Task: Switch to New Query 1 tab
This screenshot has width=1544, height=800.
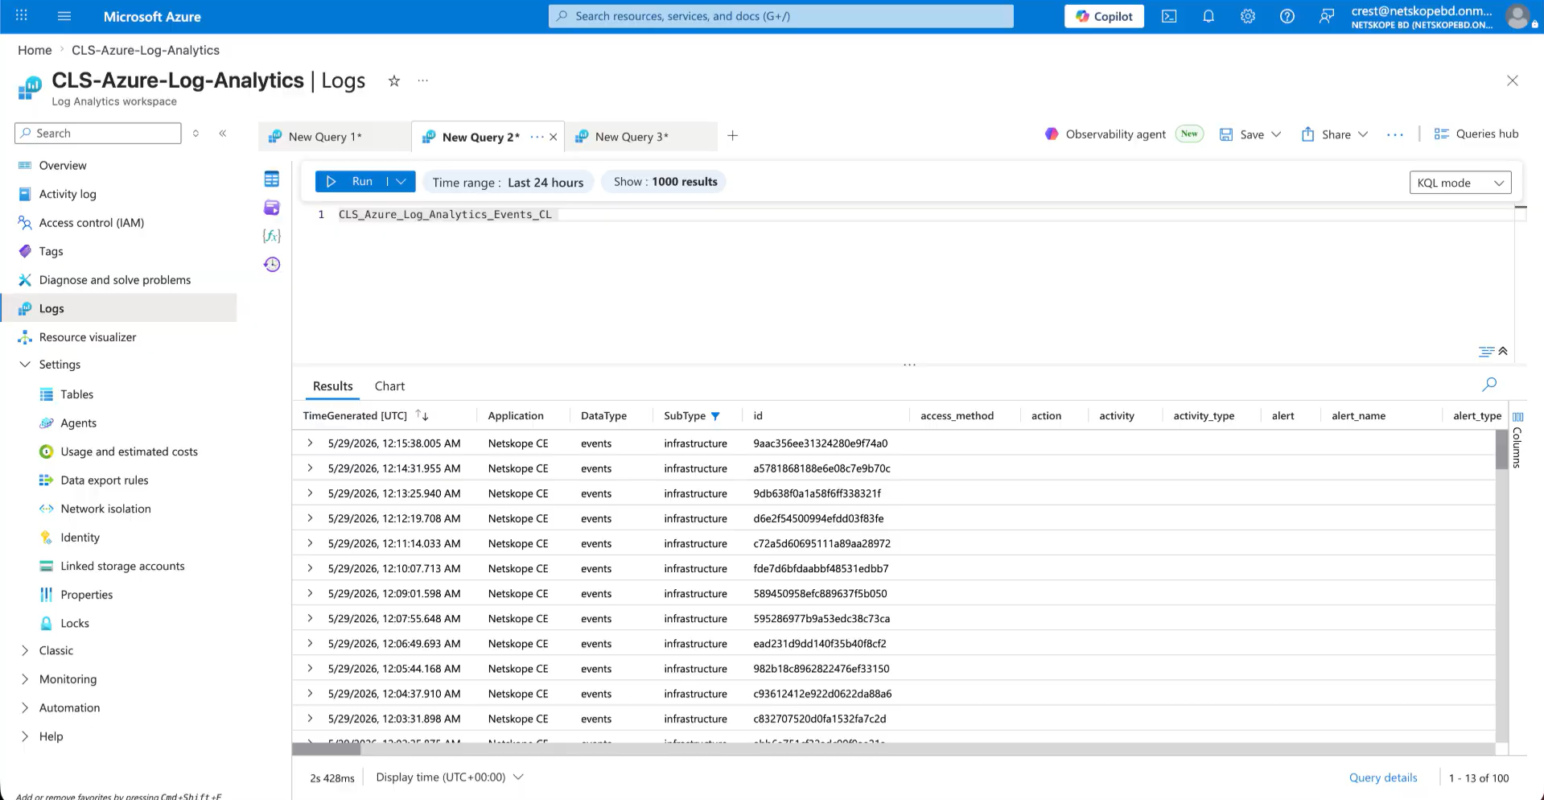Action: [334, 137]
